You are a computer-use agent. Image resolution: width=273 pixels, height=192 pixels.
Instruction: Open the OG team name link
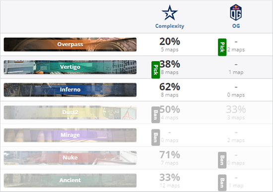(236, 26)
